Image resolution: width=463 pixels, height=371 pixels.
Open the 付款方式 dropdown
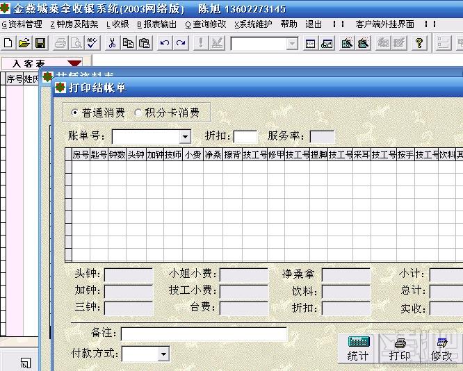pyautogui.click(x=163, y=354)
